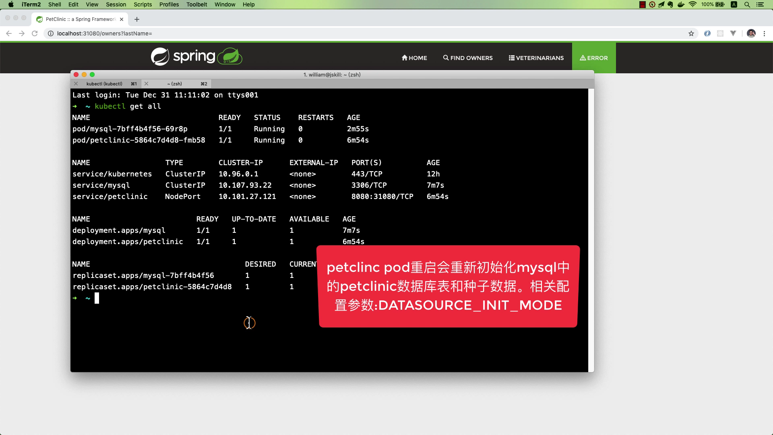
Task: Click the rocket menu bar icon
Action: 661,4
